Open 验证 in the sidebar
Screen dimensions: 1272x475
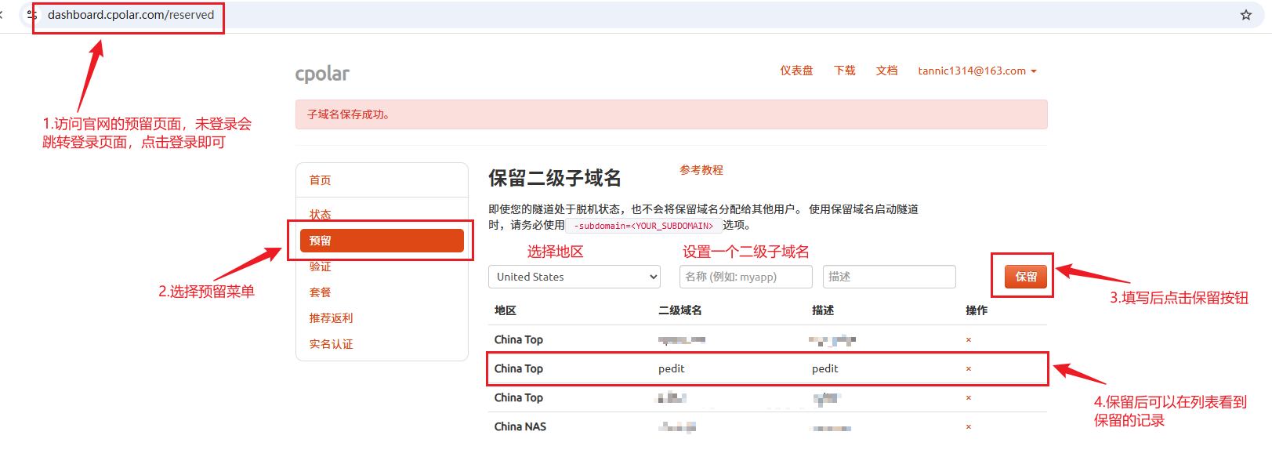coord(320,267)
